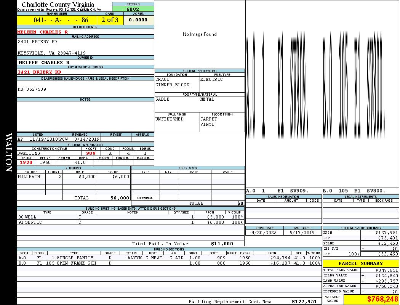Click the 'No Image Found' photo placeholder
400x305 pixels.
pos(200,34)
